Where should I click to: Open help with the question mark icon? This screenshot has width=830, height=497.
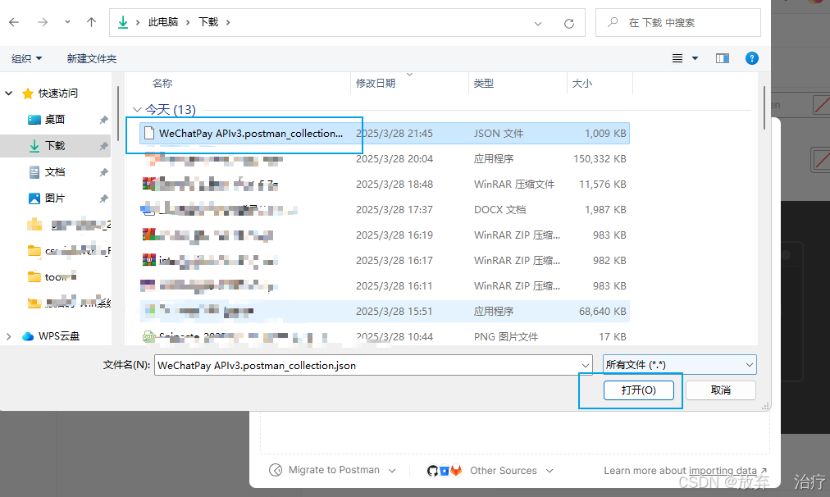coord(751,58)
